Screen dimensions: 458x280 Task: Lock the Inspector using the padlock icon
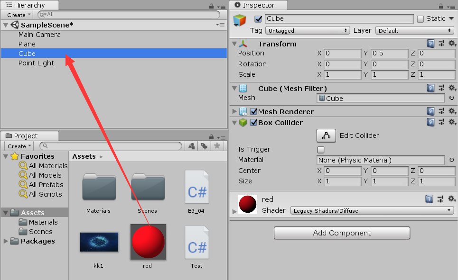pyautogui.click(x=441, y=5)
